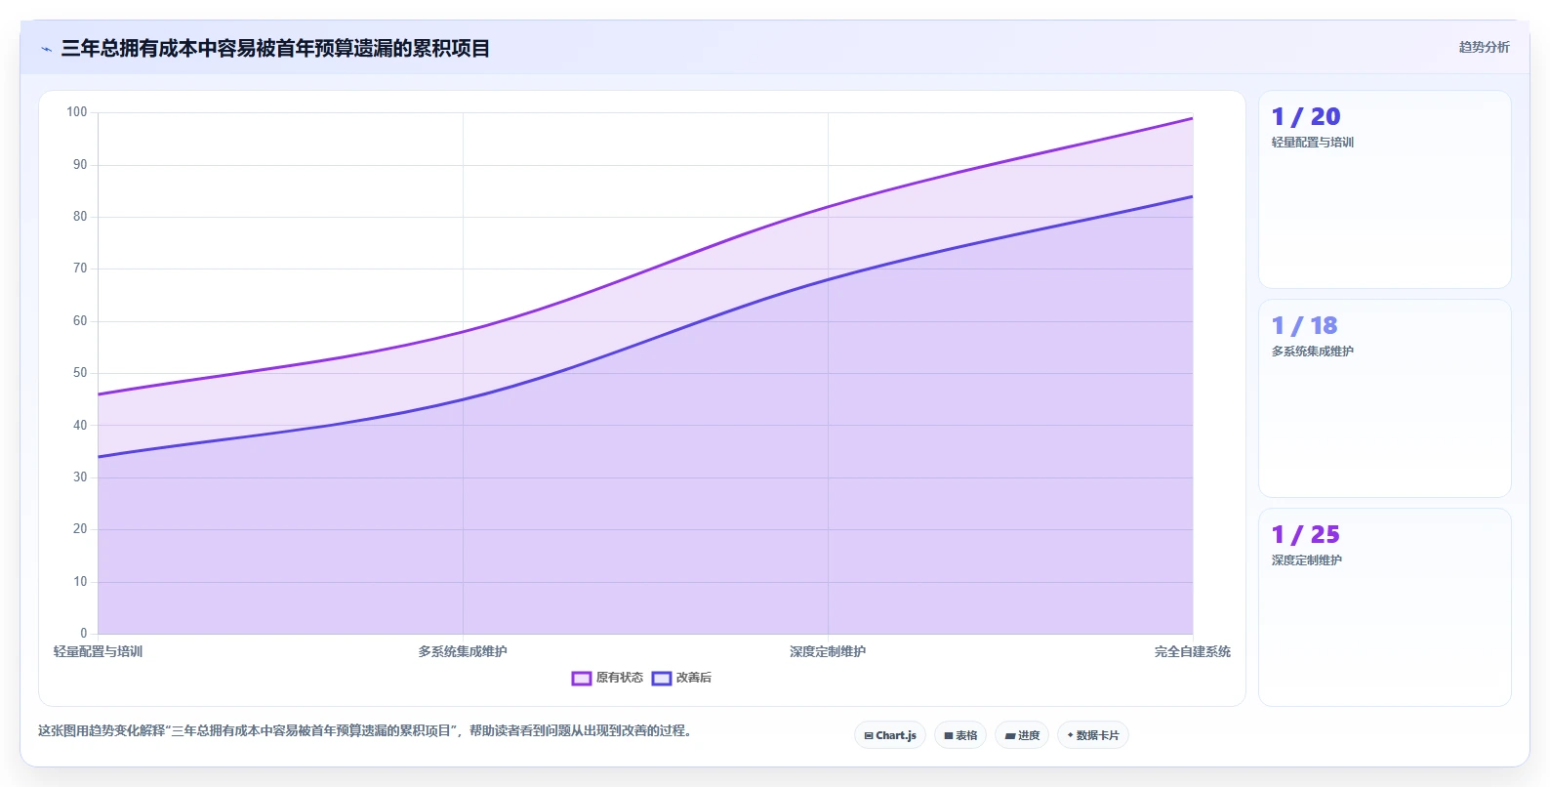Select the 数据卡片 tag
Viewport: 1550px width, 787px height.
tap(1093, 735)
